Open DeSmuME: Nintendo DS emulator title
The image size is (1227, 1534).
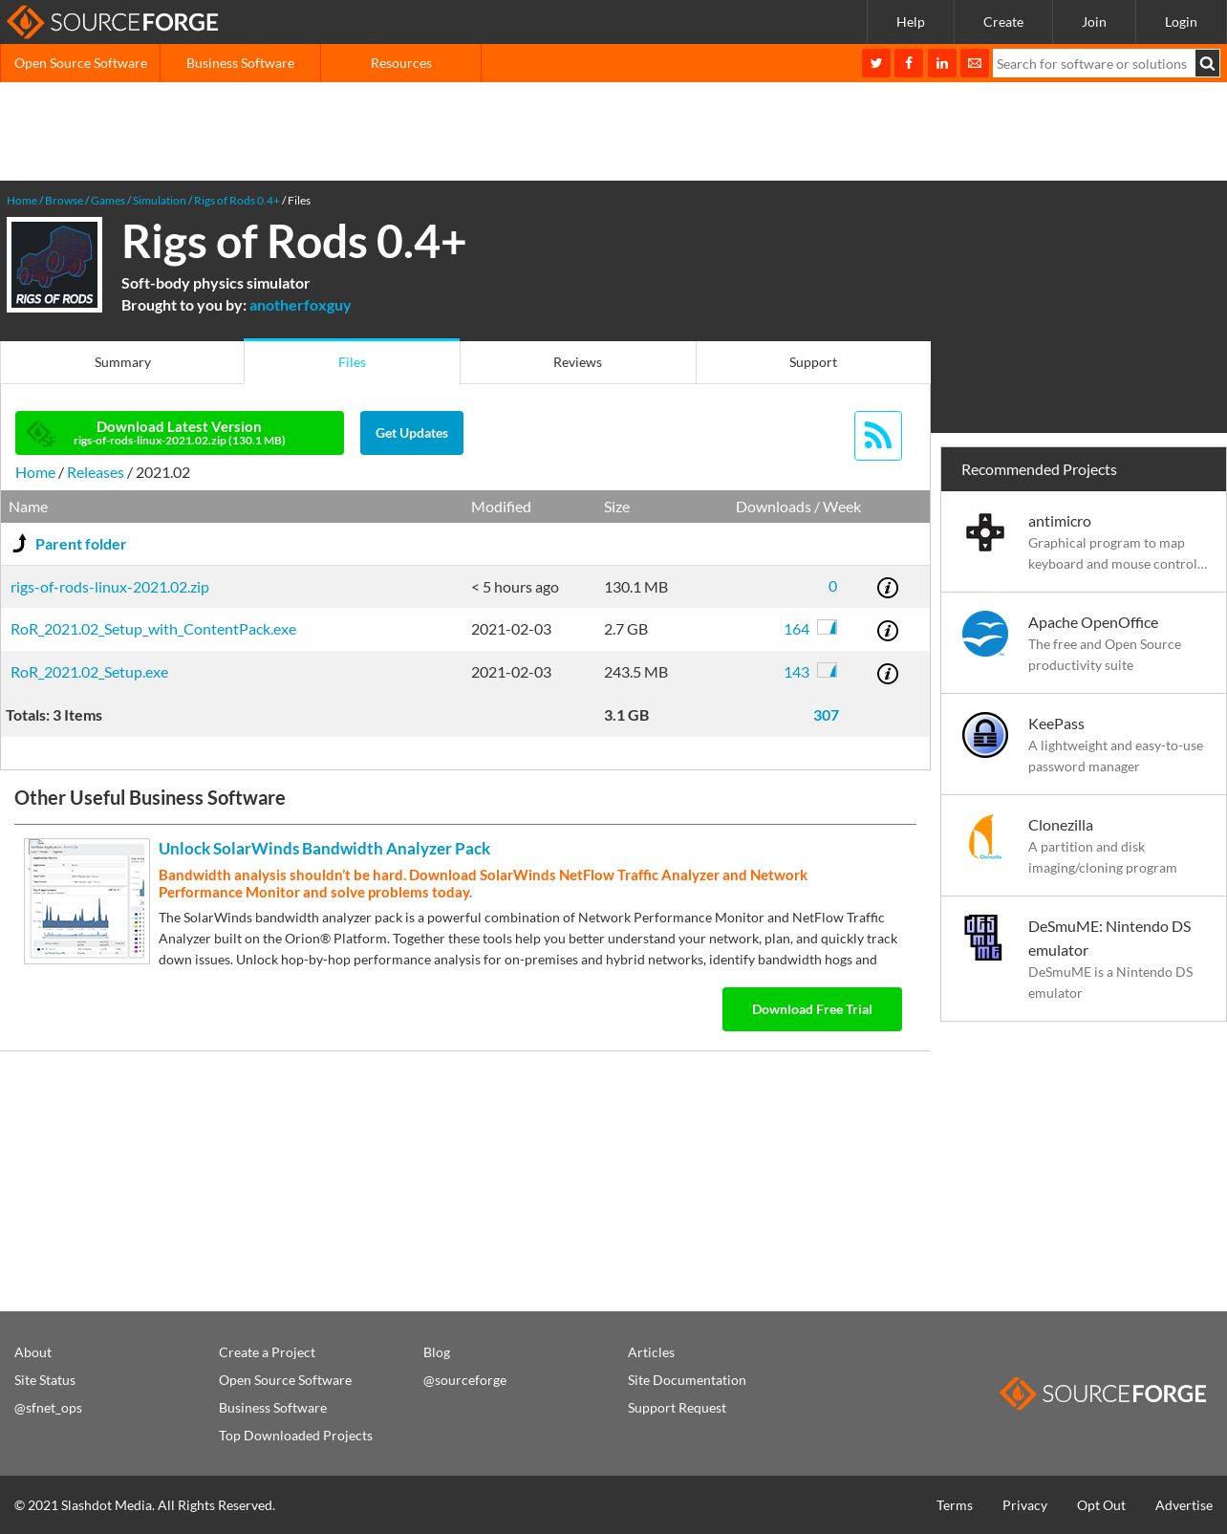click(x=1109, y=938)
